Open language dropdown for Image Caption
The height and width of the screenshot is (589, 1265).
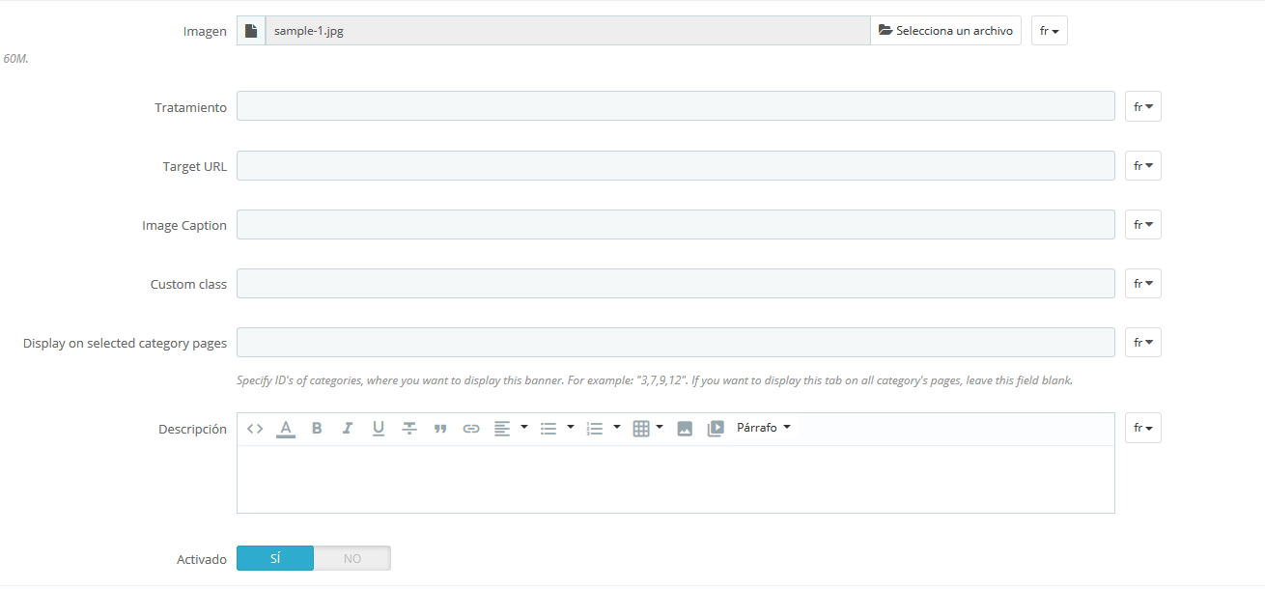coord(1143,225)
